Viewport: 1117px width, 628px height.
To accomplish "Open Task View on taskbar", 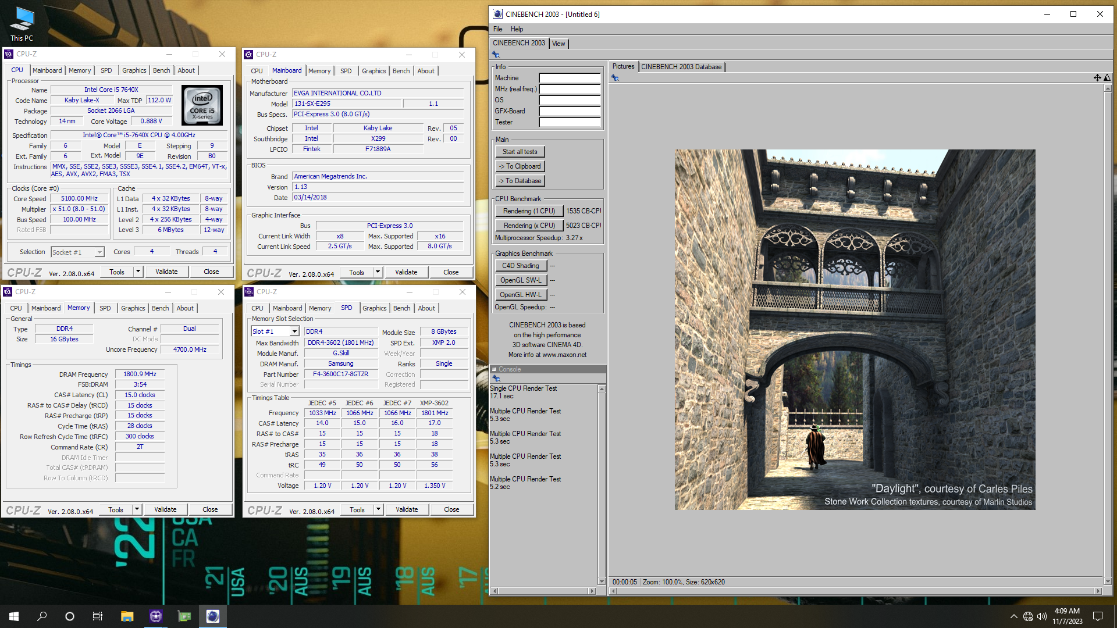I will point(98,616).
